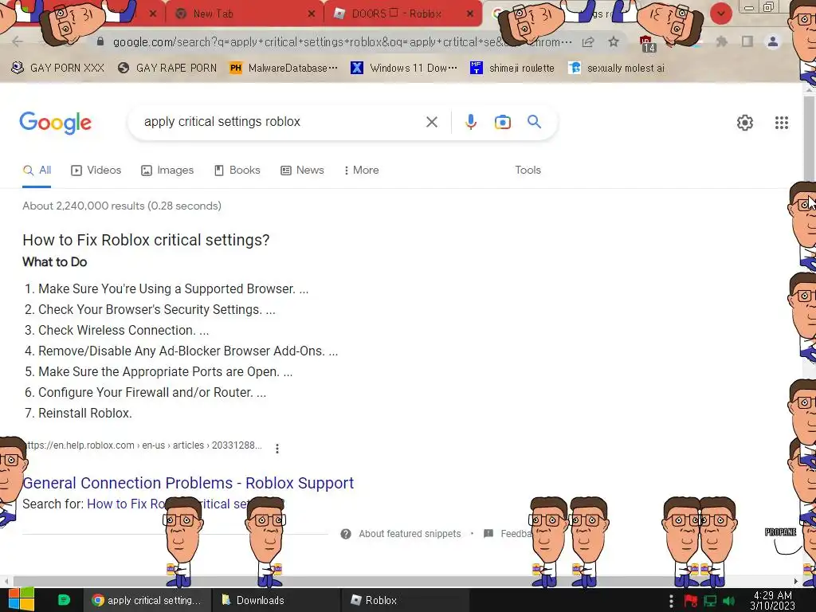Submit search with the magnifier icon
816x612 pixels.
(534, 122)
